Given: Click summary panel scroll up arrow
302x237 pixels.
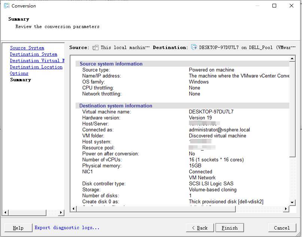Looking at the screenshot, I should point(292,58).
